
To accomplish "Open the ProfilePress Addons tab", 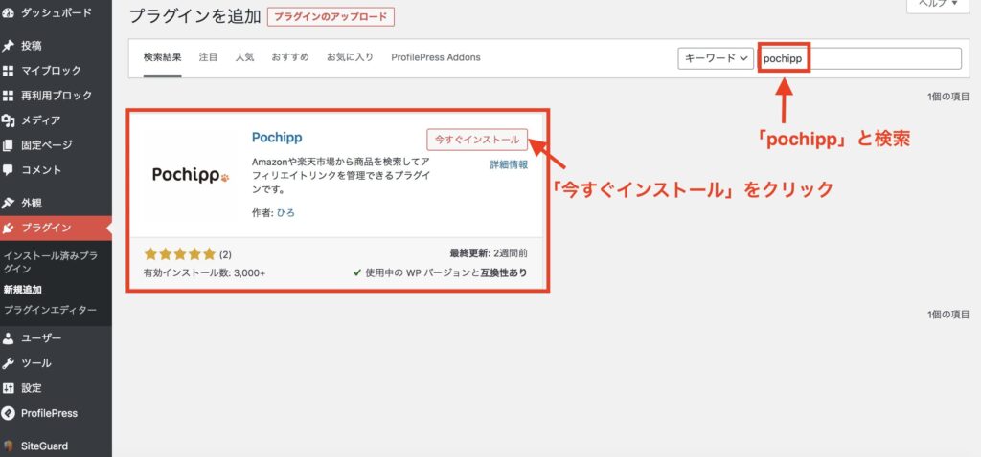I will click(436, 57).
